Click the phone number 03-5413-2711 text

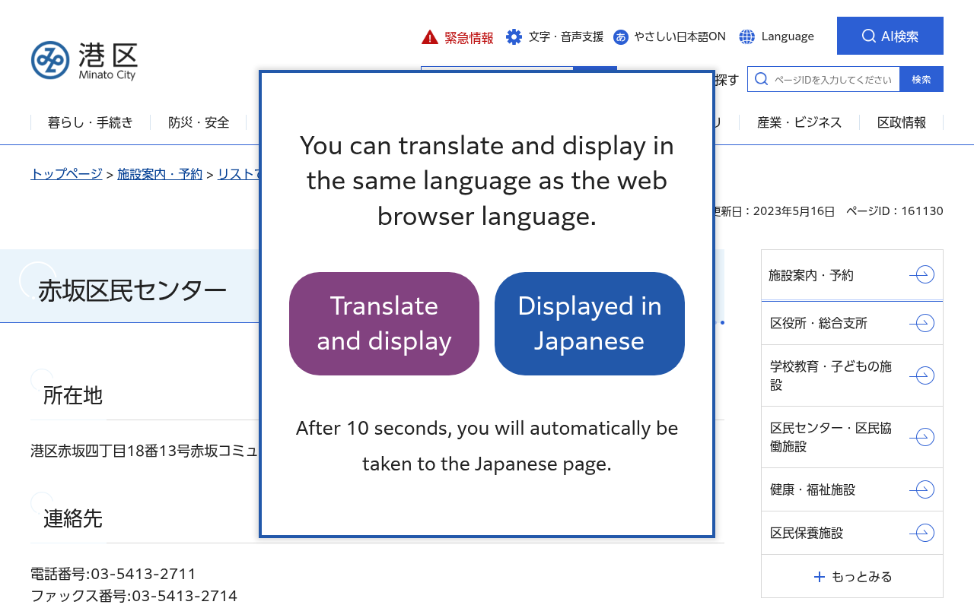[x=142, y=574]
